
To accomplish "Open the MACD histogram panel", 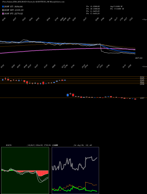I will click(x=25, y=170).
